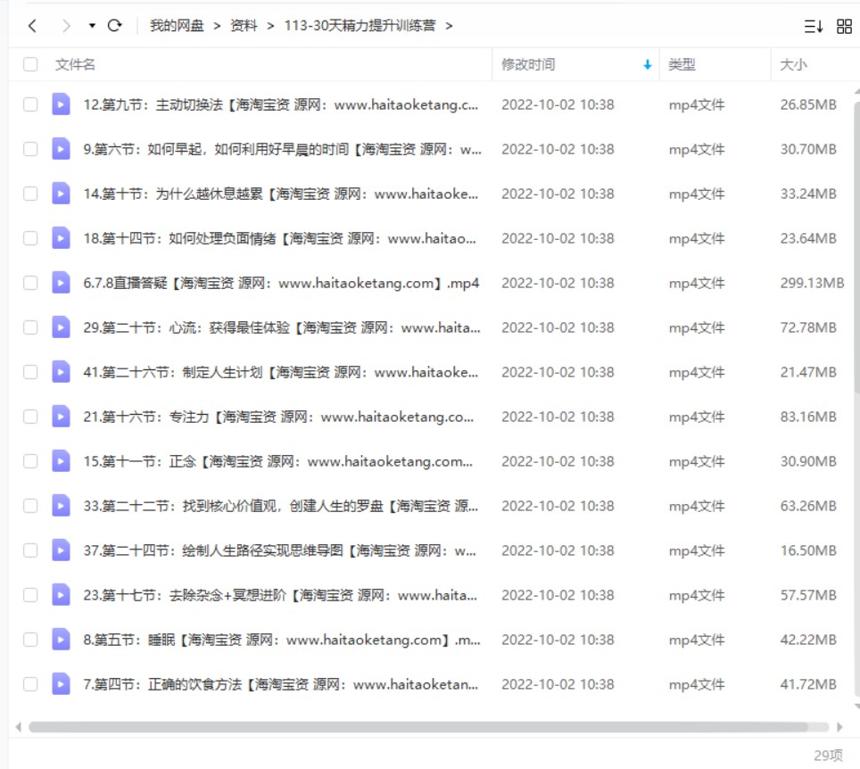
Task: Expand the arrow after 资料 breadcrumb
Action: click(270, 26)
